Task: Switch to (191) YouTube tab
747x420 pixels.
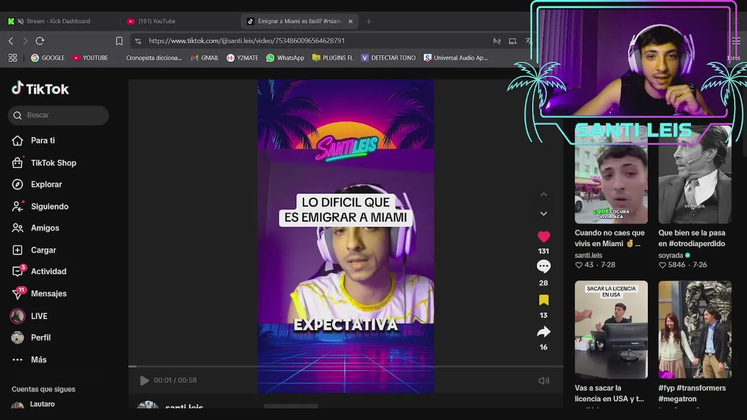Action: (156, 22)
